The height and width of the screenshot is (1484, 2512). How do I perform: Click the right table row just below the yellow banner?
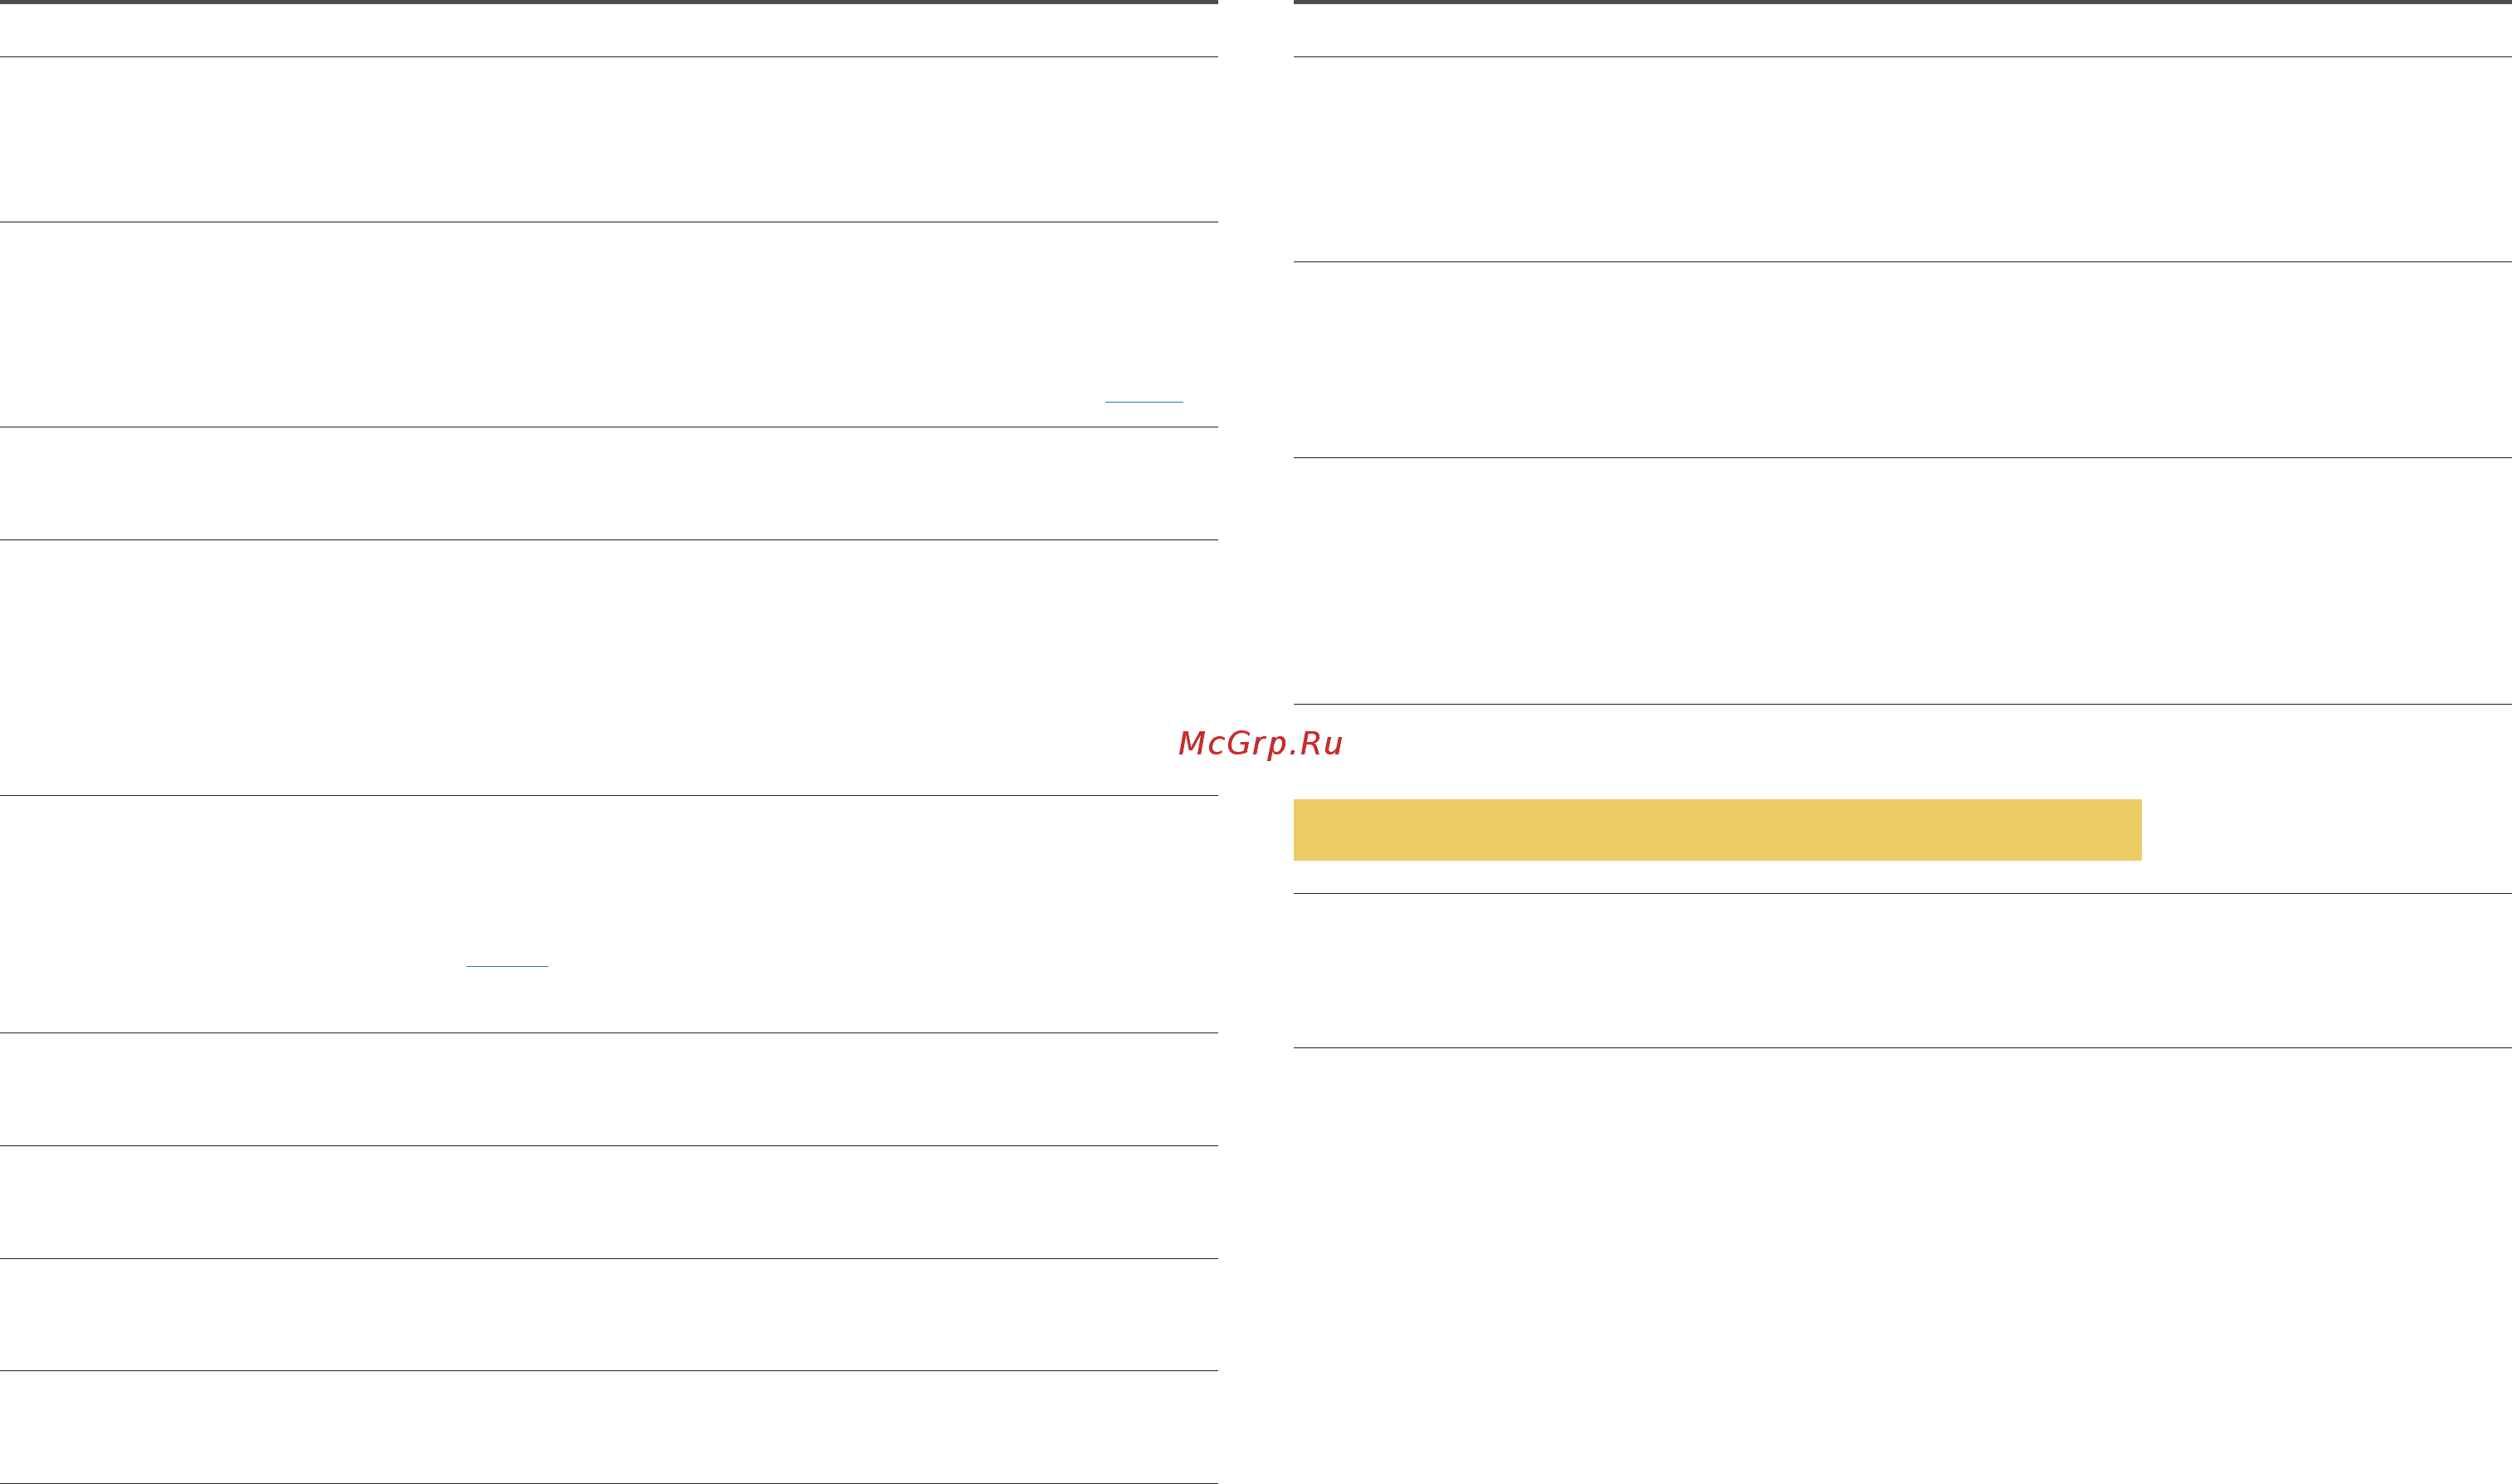(x=1902, y=971)
